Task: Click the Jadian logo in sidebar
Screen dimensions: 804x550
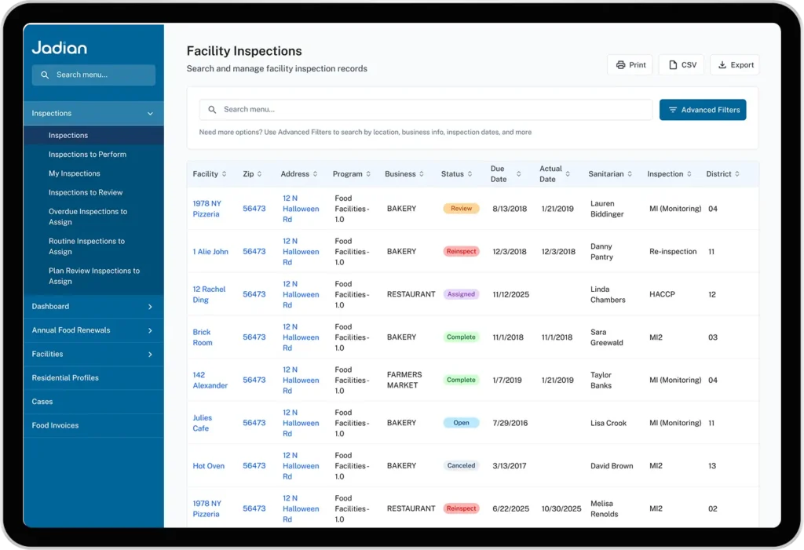Action: (x=59, y=48)
